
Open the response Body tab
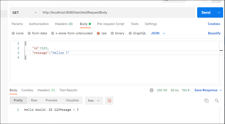click(x=13, y=90)
